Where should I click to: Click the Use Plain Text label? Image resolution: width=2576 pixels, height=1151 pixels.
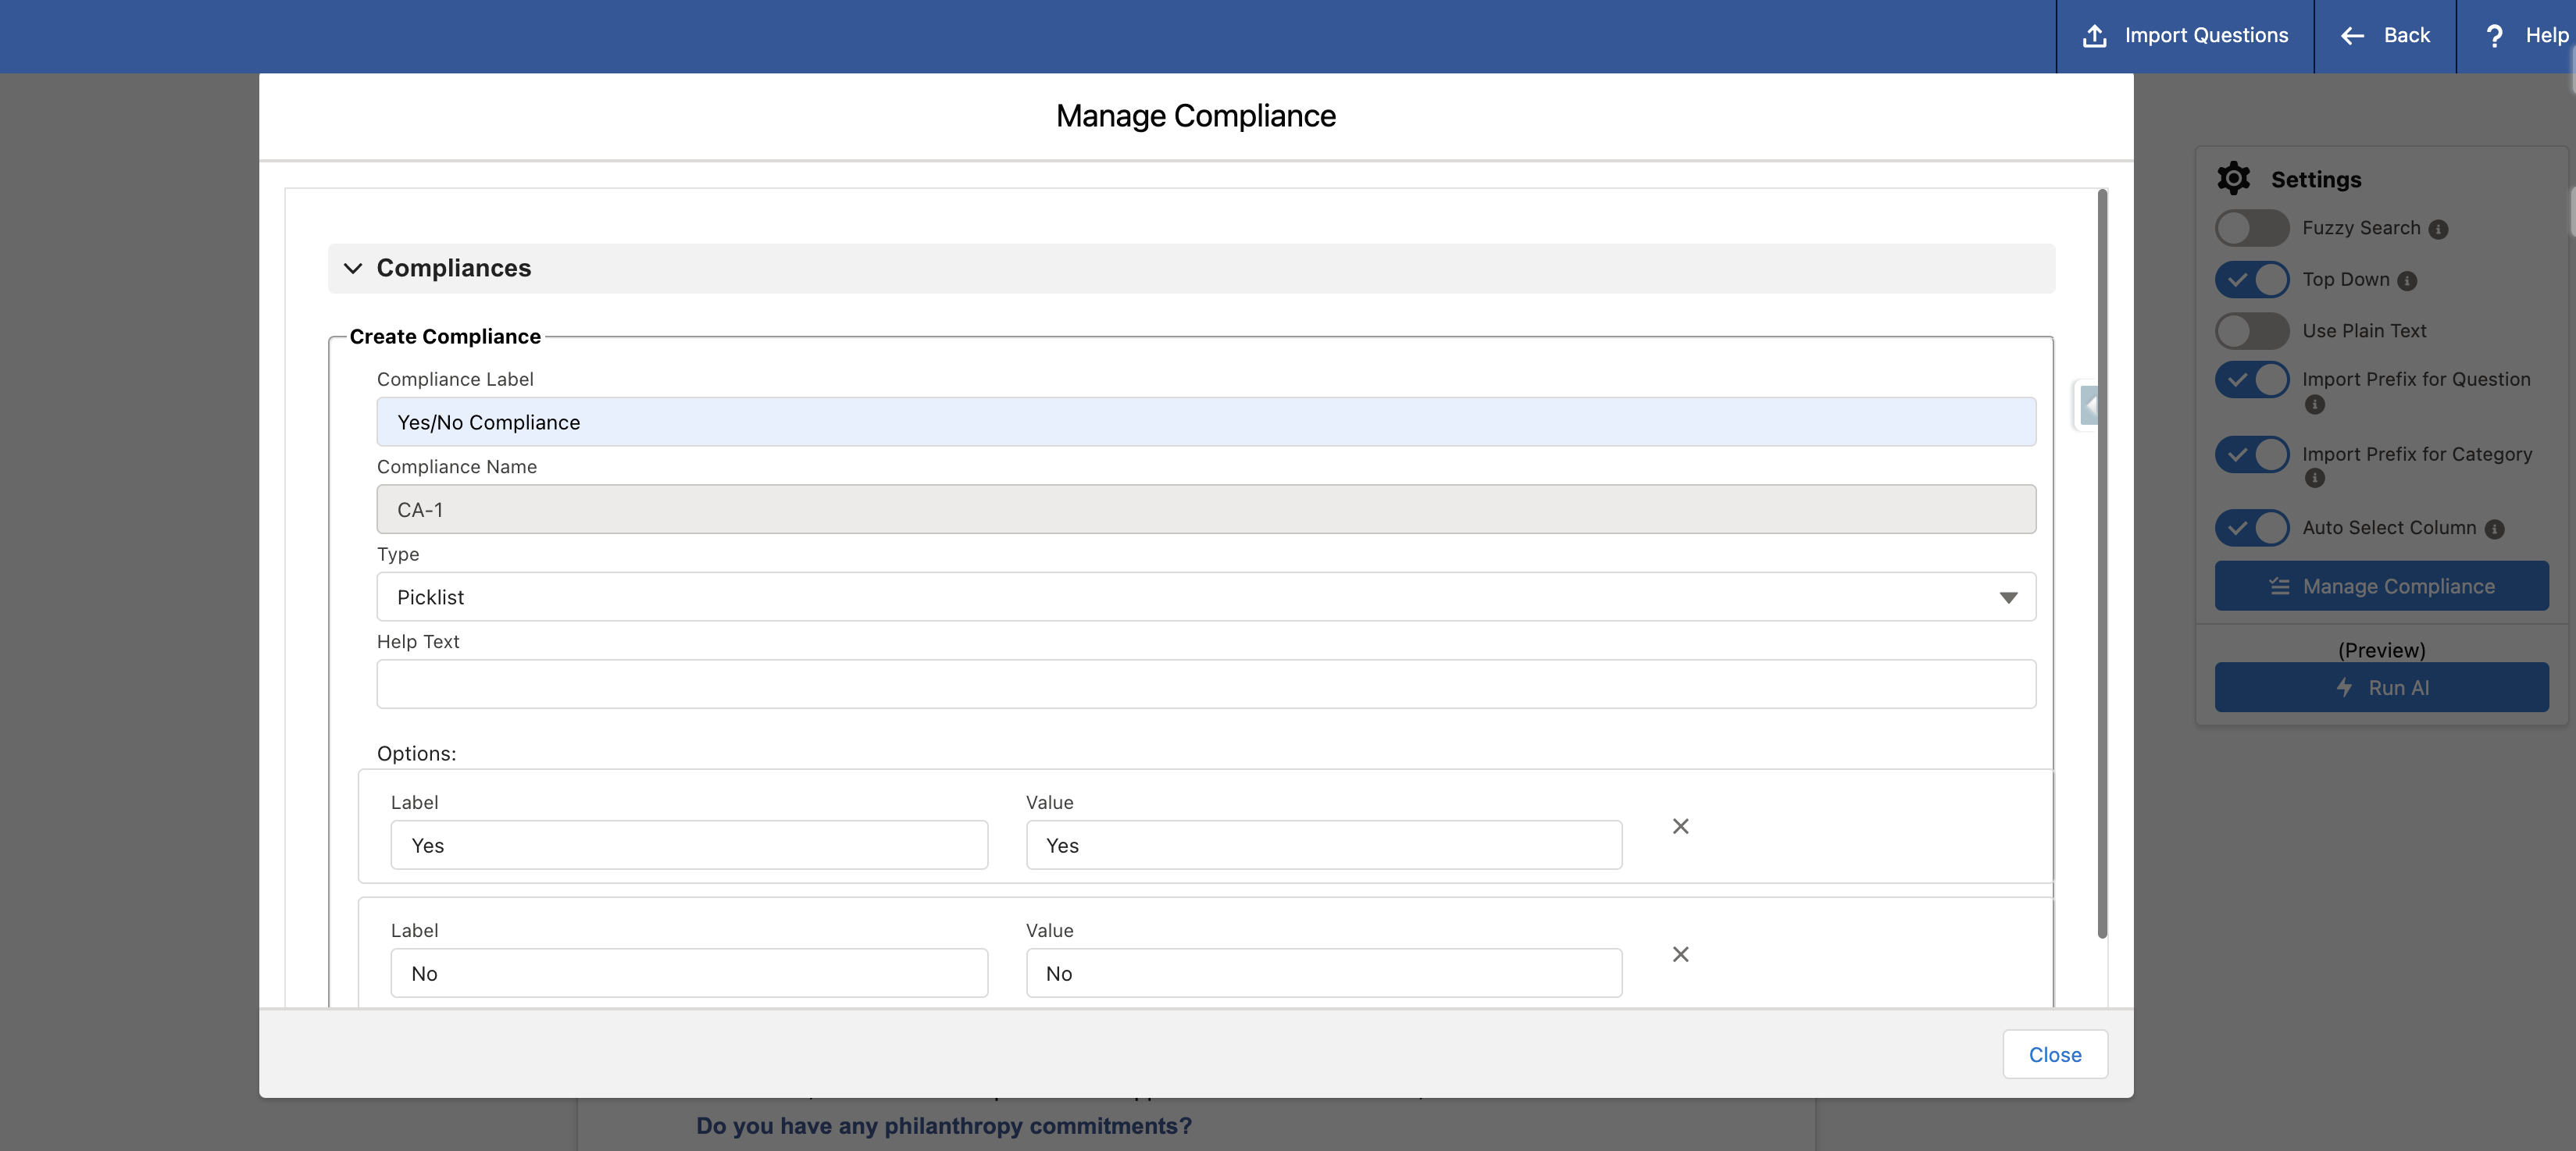click(2364, 331)
